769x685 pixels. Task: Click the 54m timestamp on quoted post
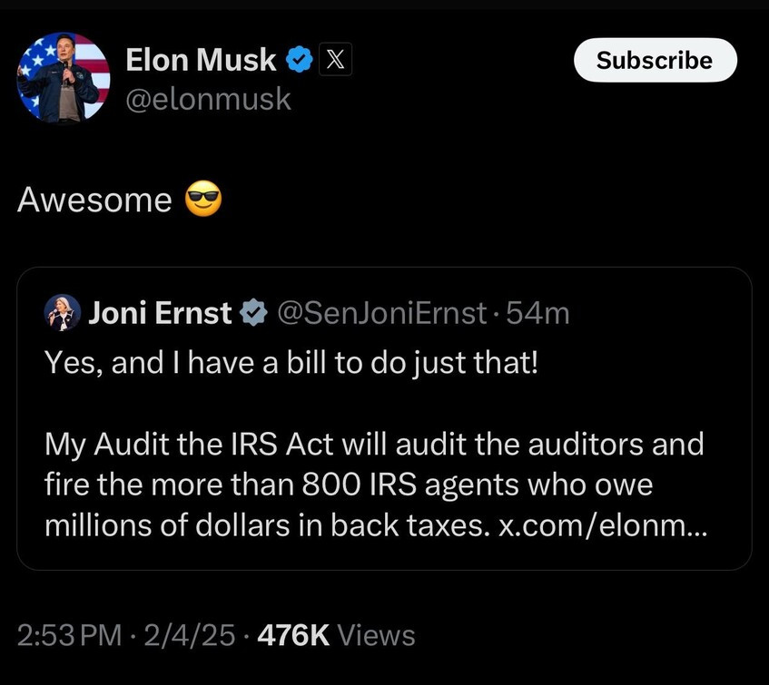538,313
